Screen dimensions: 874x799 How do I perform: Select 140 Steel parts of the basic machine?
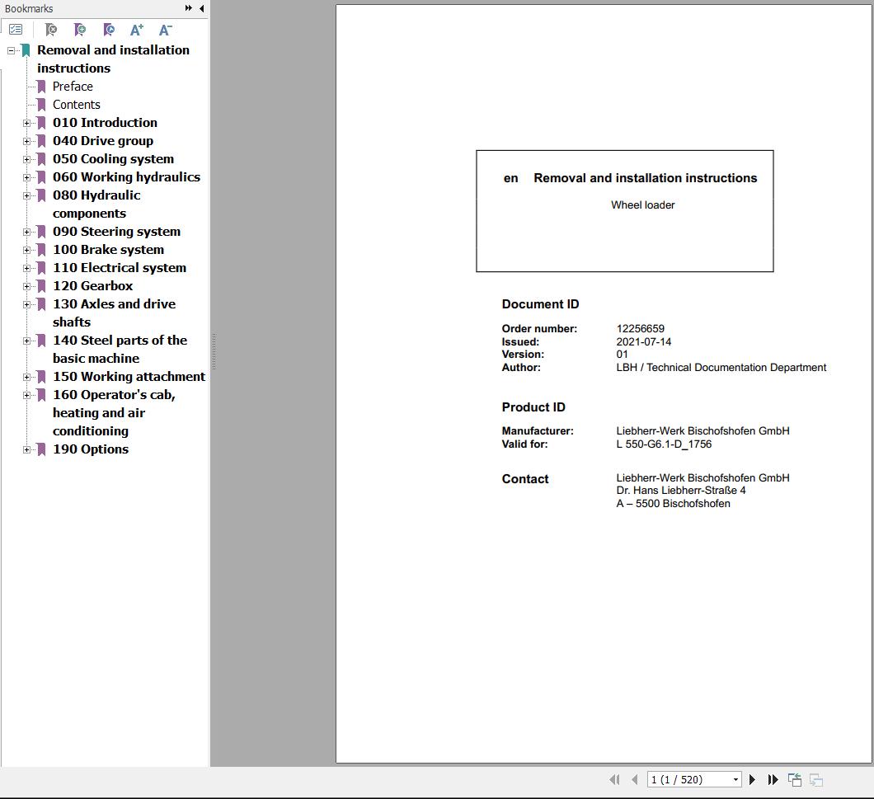tap(120, 349)
